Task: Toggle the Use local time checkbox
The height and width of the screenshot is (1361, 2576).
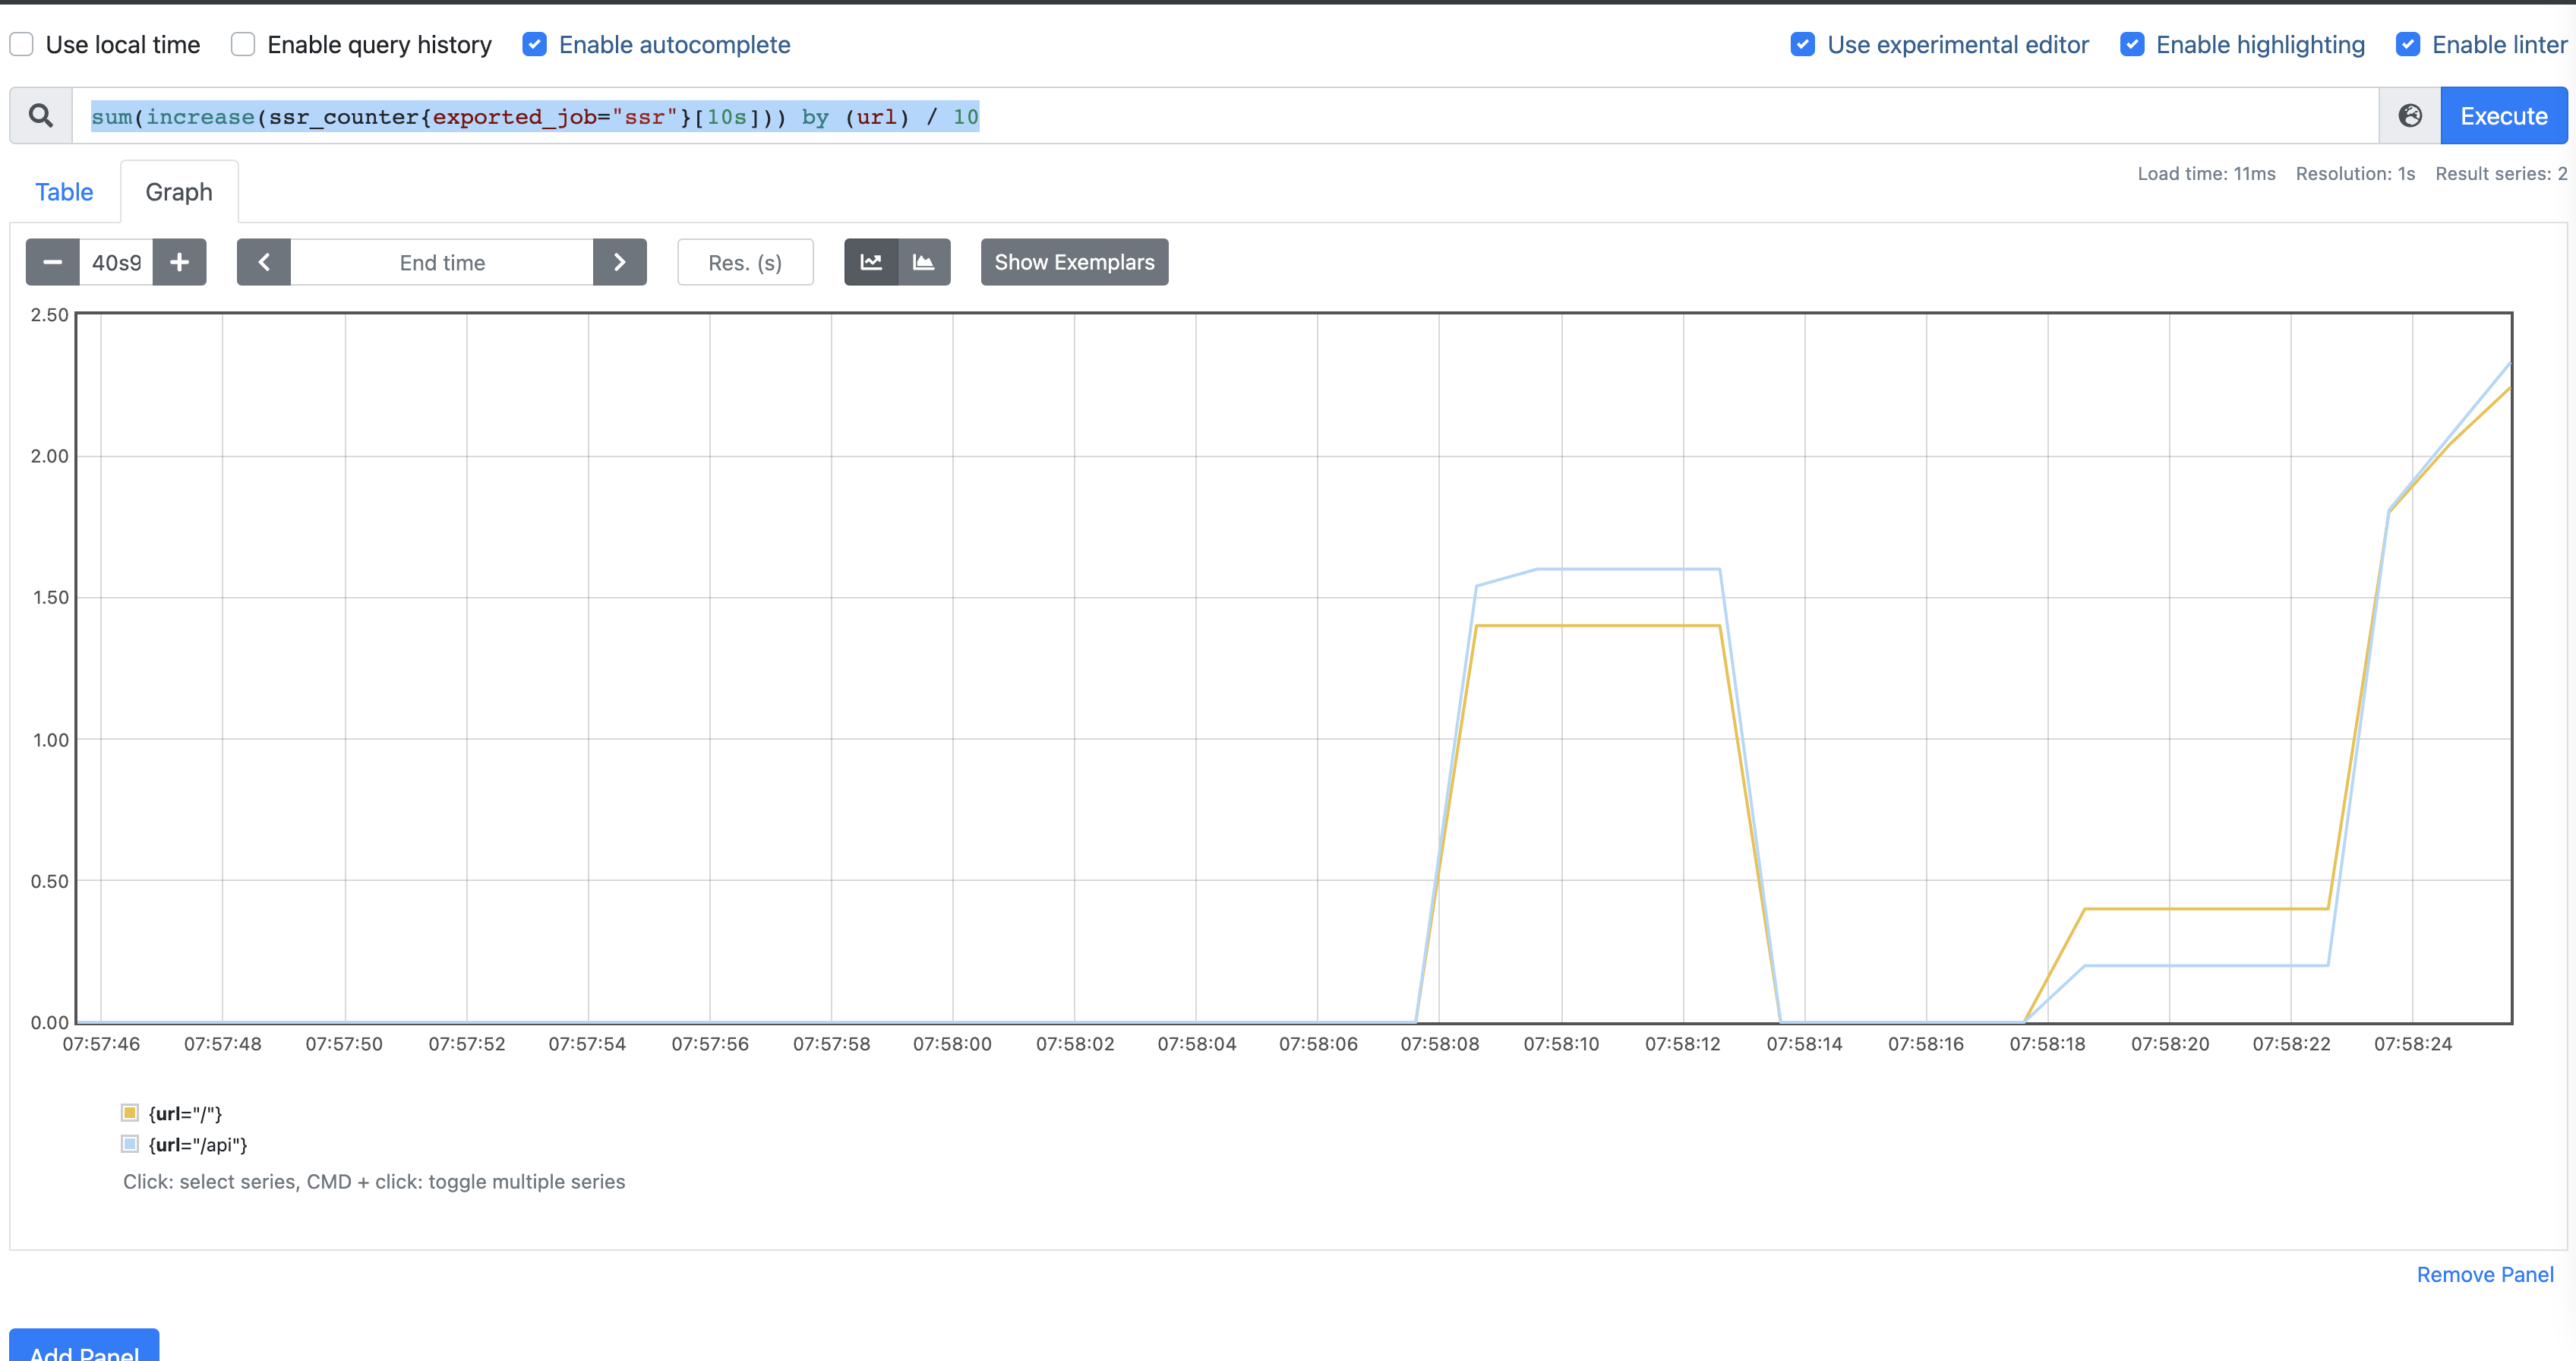Action: (x=22, y=45)
